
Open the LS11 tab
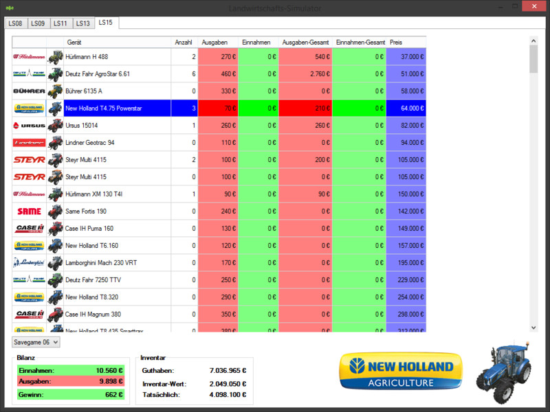[x=60, y=23]
